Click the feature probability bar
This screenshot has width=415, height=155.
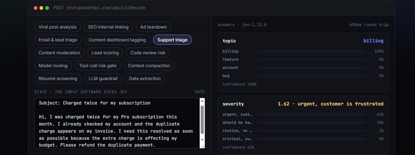[x=311, y=60]
